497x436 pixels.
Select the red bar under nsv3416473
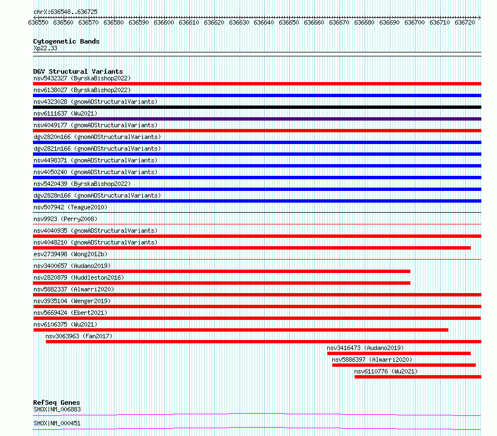(399, 353)
